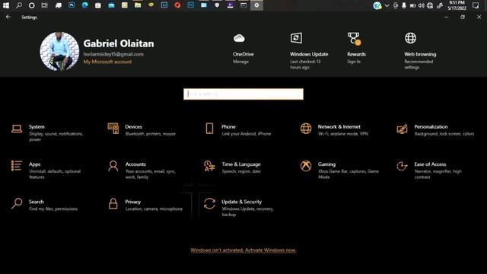Viewport: 487px width, 274px height.
Task: Open Devices settings for Bluetooth and printers
Action: coord(143,130)
